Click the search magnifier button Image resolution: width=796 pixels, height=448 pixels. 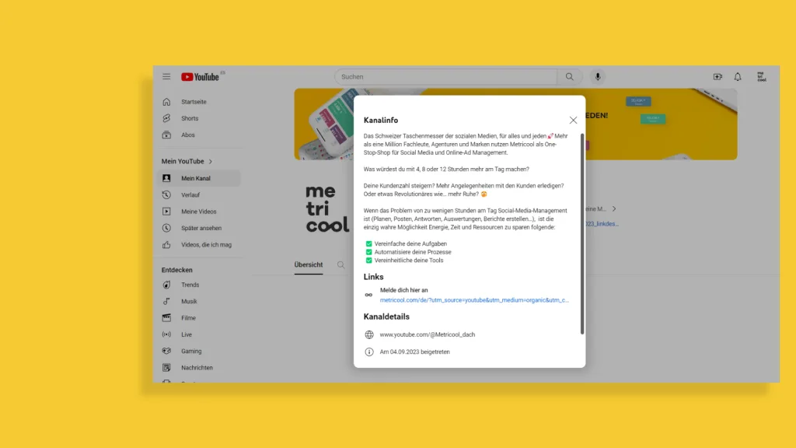tap(570, 77)
